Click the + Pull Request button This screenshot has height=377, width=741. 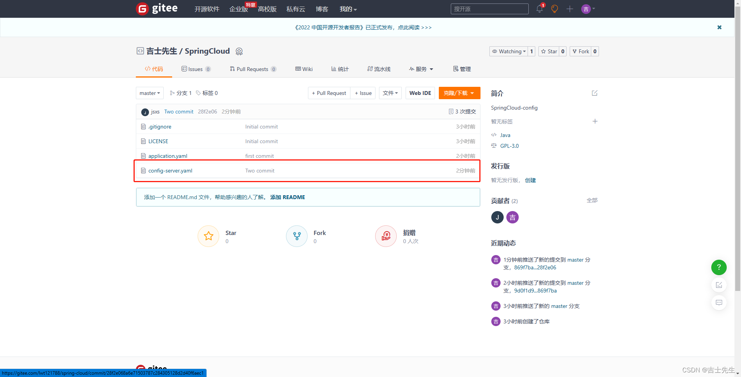tap(329, 93)
